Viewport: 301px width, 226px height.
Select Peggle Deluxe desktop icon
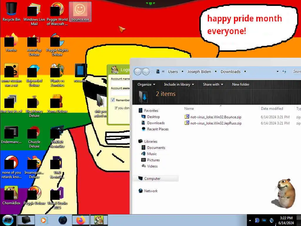[x=34, y=196]
